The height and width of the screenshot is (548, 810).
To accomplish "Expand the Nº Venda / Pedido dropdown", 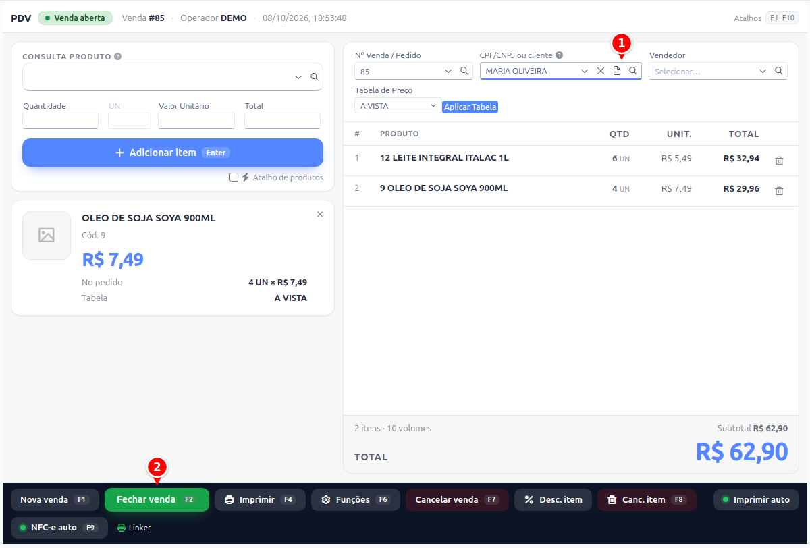I will [448, 71].
